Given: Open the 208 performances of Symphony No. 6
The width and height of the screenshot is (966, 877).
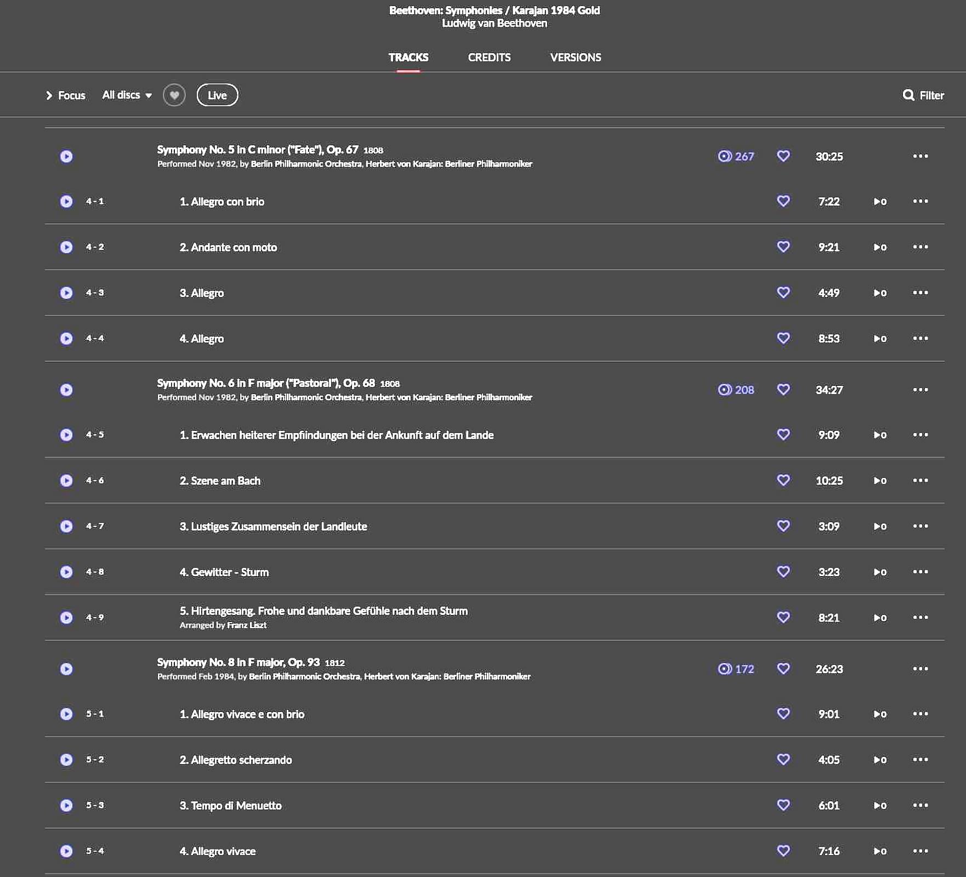Looking at the screenshot, I should pyautogui.click(x=736, y=390).
